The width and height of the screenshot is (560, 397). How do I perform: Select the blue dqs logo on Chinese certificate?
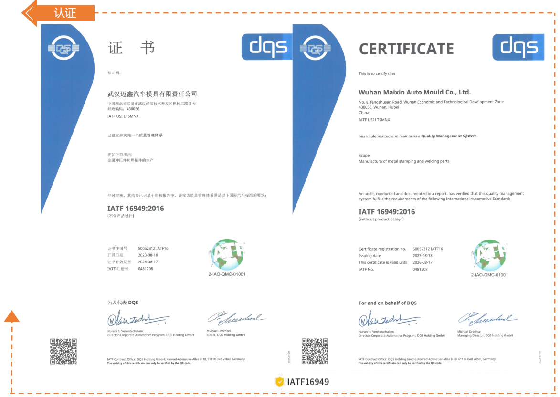pos(266,47)
